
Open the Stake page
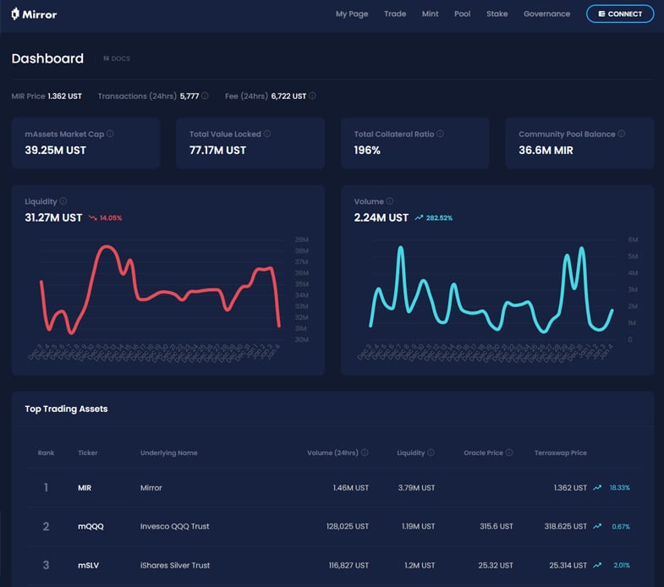pos(497,14)
